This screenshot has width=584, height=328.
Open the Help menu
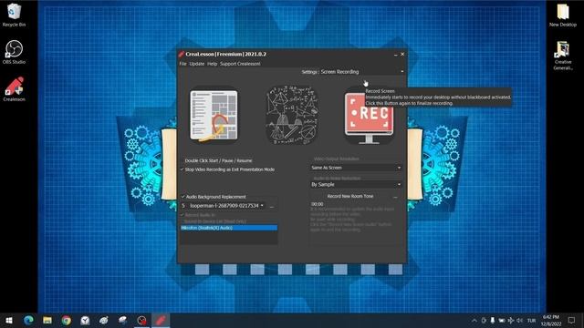click(212, 64)
